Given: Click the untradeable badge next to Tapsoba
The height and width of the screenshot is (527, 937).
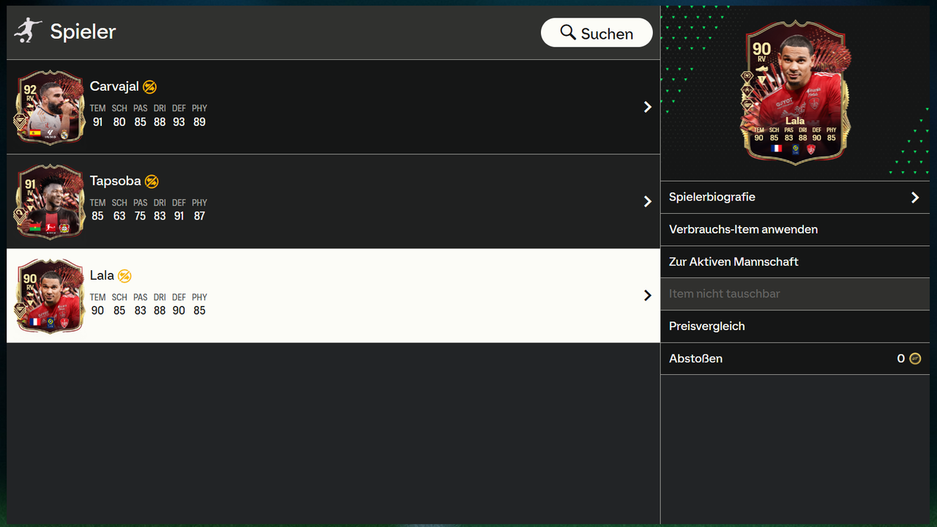Looking at the screenshot, I should click(x=152, y=182).
